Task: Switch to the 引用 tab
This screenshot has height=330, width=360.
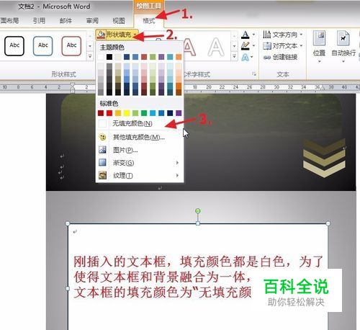Action: tap(39, 21)
